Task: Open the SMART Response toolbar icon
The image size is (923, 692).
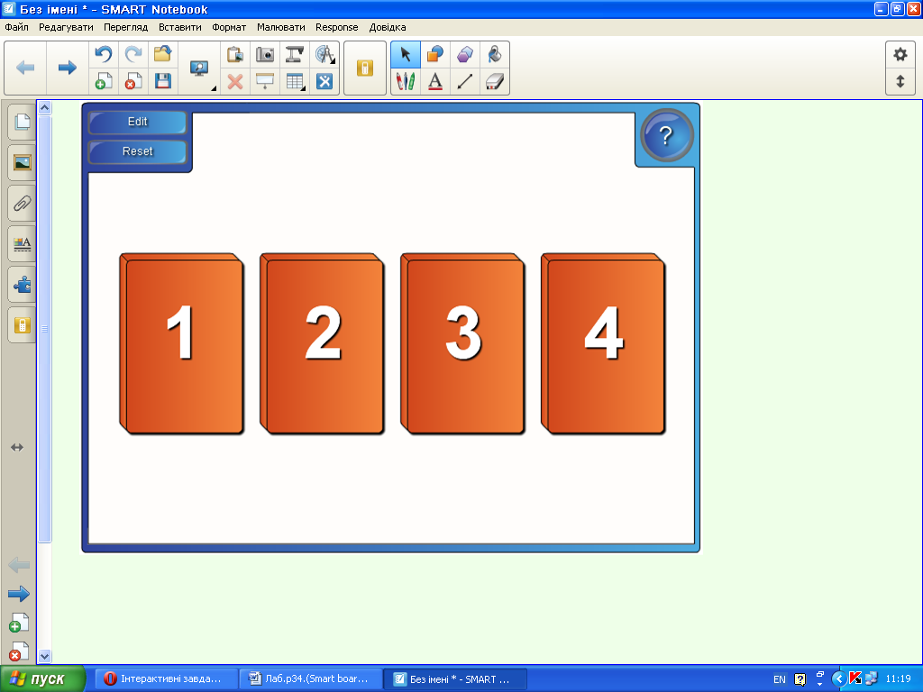Action: 365,68
